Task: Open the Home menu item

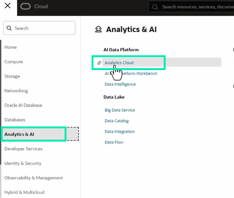Action: (x=11, y=47)
